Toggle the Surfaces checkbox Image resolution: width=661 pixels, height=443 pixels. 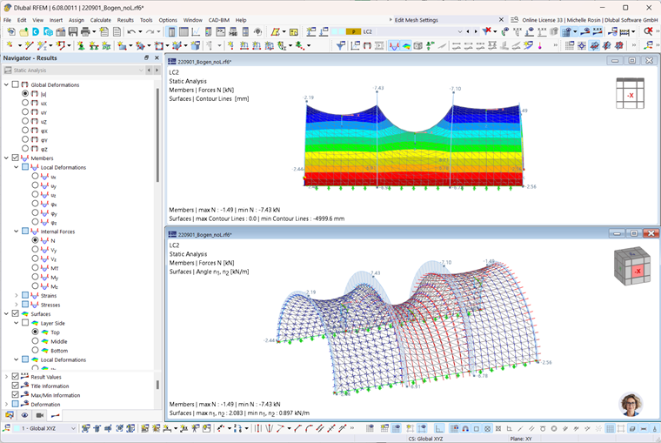[x=15, y=313]
